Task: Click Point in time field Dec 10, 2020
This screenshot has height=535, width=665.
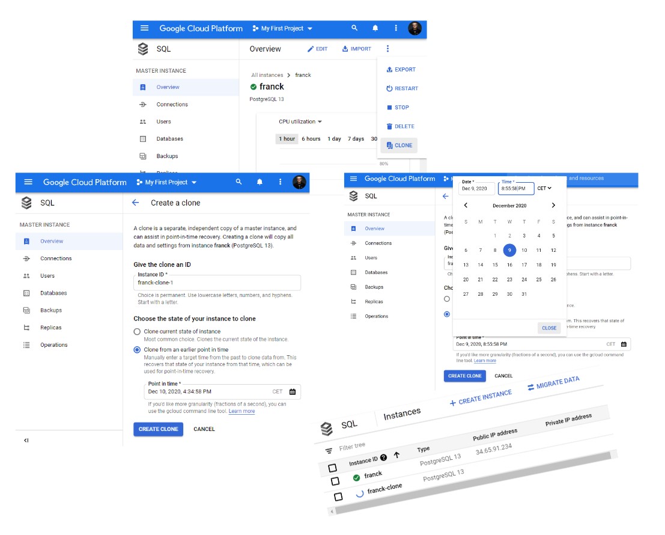Action: (222, 391)
